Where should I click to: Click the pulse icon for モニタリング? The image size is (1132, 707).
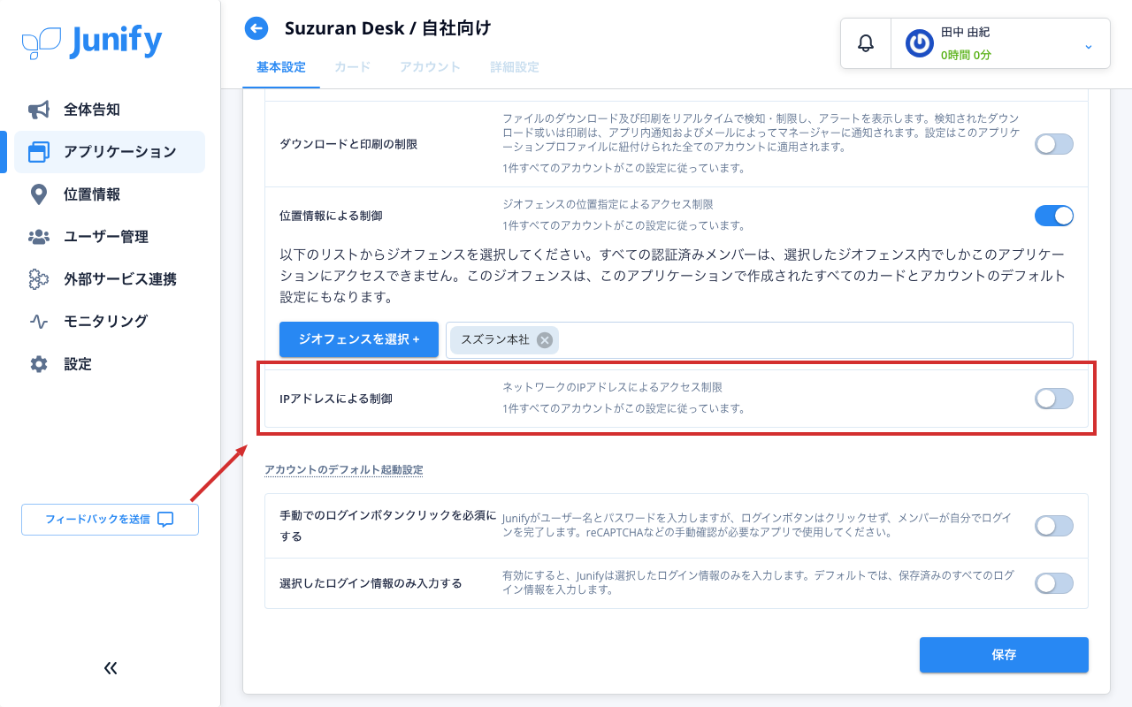coord(38,322)
